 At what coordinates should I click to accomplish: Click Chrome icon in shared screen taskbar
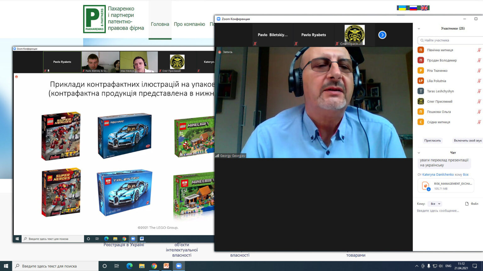coord(124,239)
